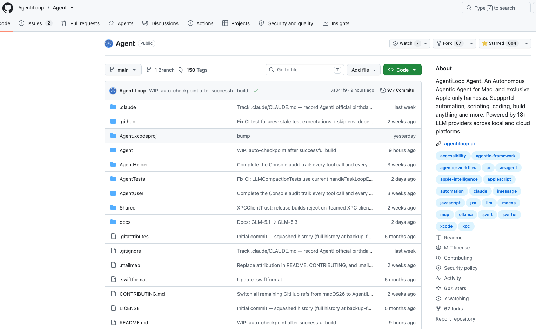Click the Type / to search box
Screen dimensions: 536x329
(x=496, y=8)
